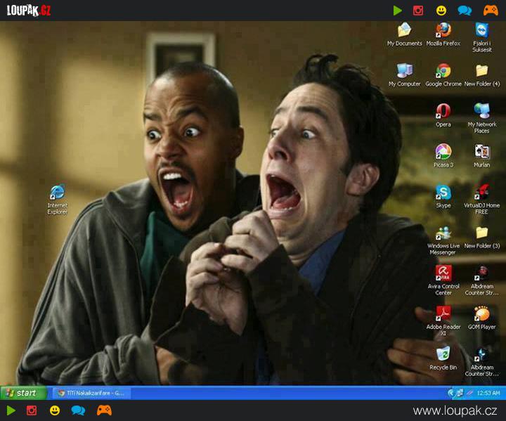This screenshot has height=421, width=506.
Task: Launch GOM Player from the desktop
Action: click(482, 318)
